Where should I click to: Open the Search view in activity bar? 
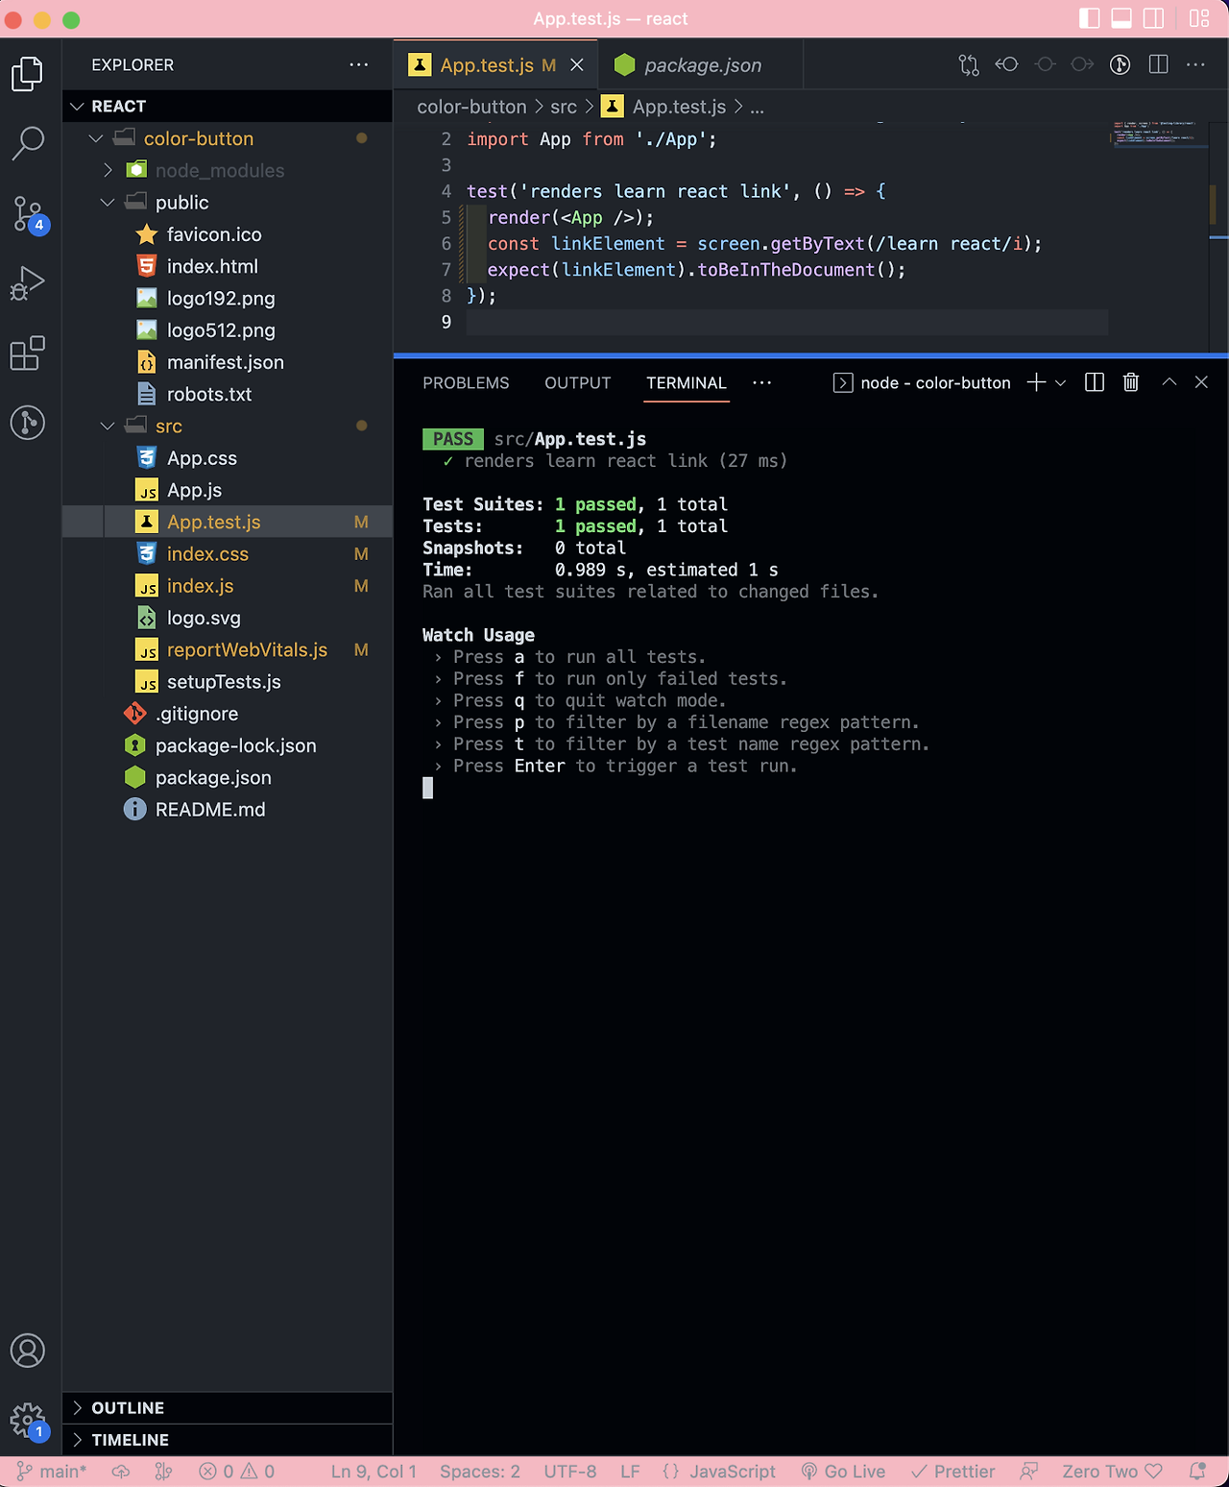(28, 143)
